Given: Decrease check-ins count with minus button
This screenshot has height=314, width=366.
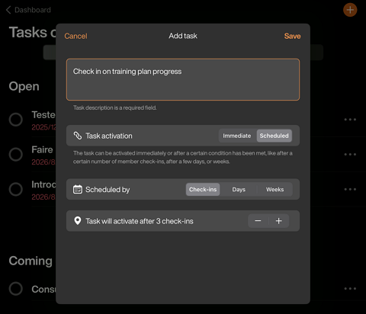Looking at the screenshot, I should point(258,221).
